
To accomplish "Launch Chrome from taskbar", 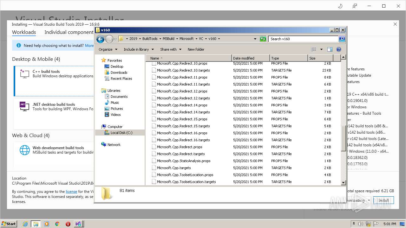I will point(57,224).
